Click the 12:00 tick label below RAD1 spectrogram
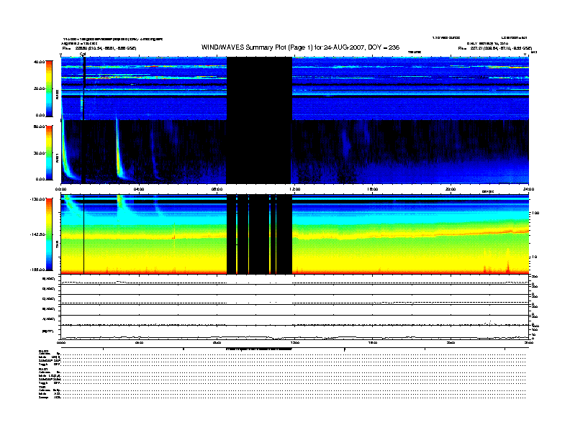This screenshot has width=570, height=440. (295, 189)
